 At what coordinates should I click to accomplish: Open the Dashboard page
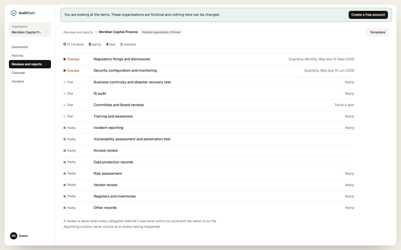click(x=30, y=47)
